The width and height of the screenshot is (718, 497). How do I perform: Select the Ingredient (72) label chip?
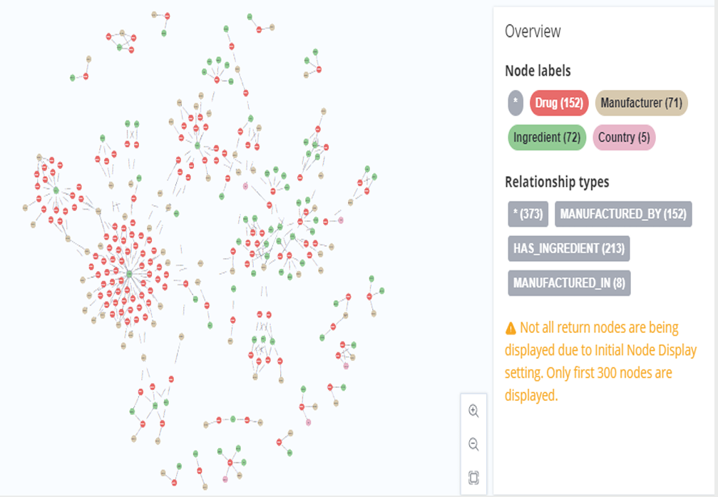(x=546, y=138)
